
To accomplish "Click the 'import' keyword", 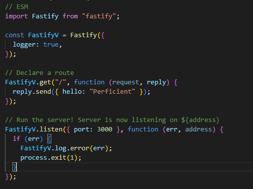I will 16,16.
